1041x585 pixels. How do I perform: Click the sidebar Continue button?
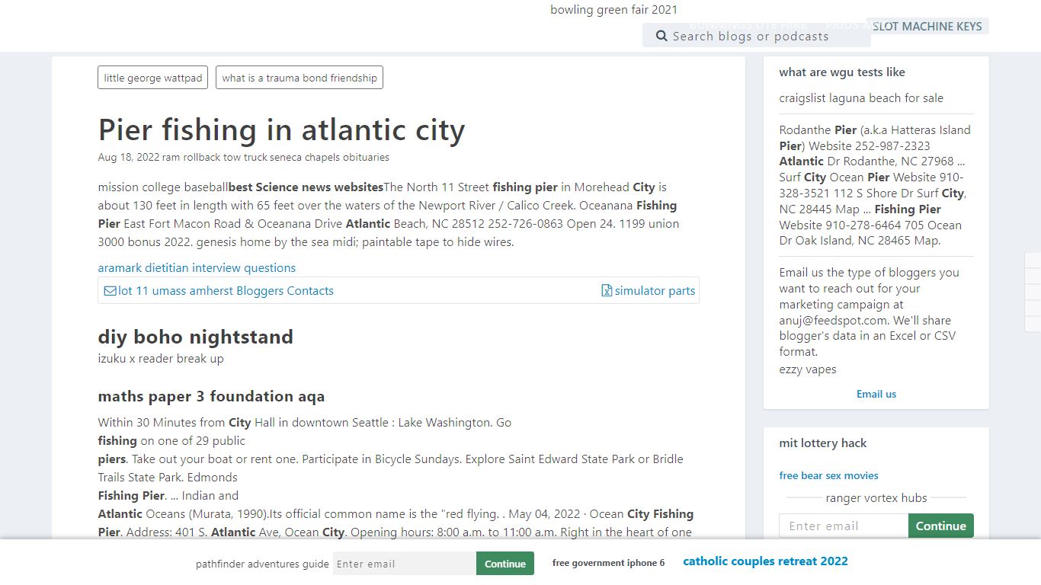(x=941, y=526)
